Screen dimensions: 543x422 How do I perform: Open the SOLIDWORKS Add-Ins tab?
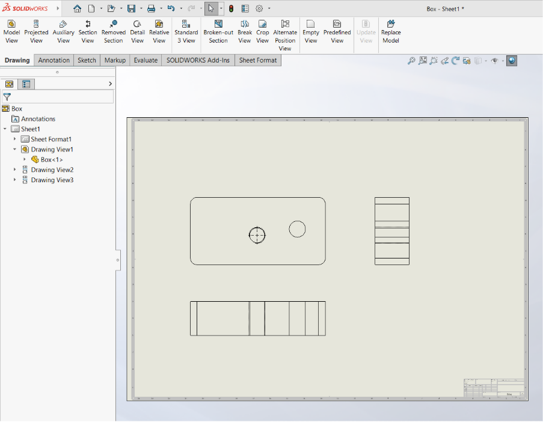(x=198, y=60)
